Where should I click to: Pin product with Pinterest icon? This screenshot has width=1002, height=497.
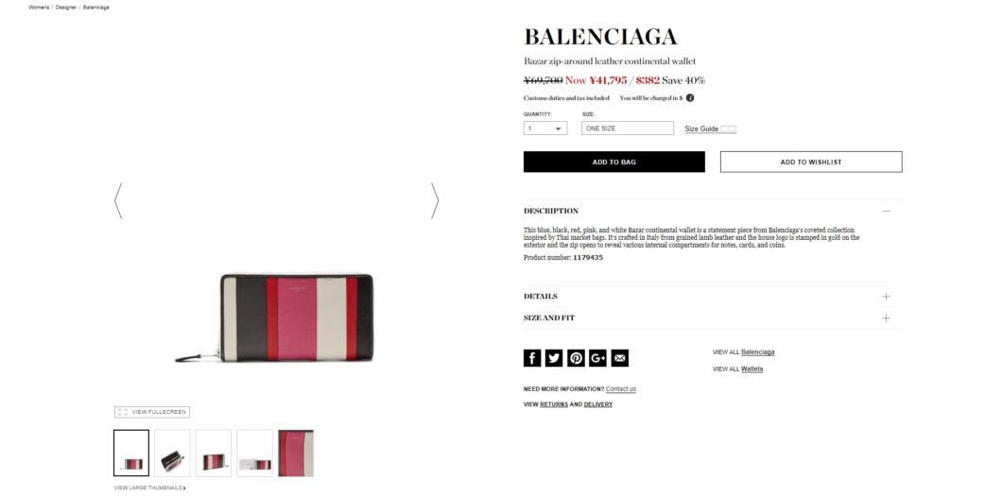point(576,358)
